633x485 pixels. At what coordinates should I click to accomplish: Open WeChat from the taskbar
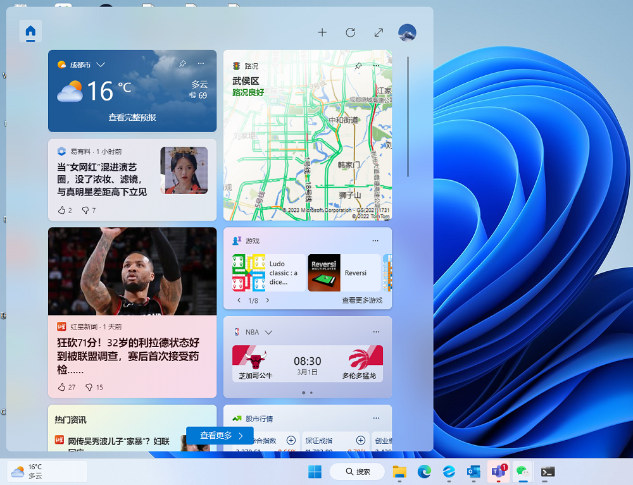point(523,471)
